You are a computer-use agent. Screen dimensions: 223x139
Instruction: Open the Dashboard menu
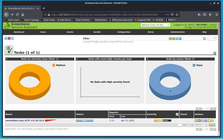pos(19,32)
